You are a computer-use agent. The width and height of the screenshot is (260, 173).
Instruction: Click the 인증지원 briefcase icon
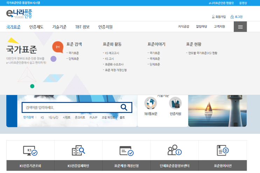(x=175, y=103)
